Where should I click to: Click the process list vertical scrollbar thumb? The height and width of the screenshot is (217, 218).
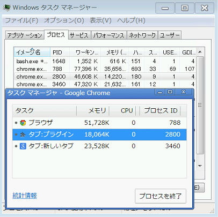(x=200, y=105)
